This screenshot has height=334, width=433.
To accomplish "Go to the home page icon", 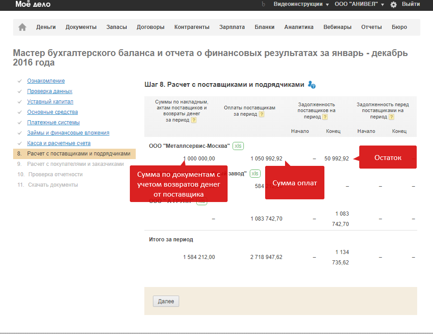I will [22, 27].
